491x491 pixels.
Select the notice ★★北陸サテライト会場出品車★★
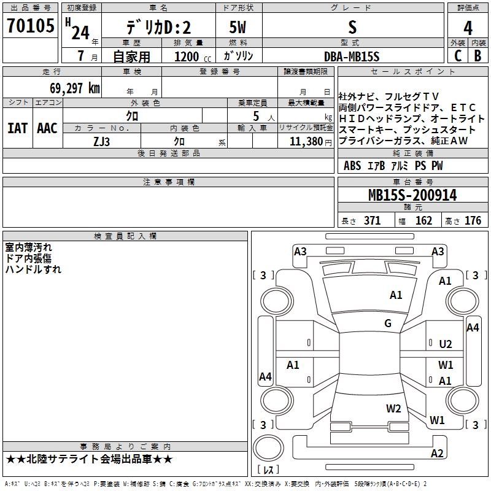point(89,459)
